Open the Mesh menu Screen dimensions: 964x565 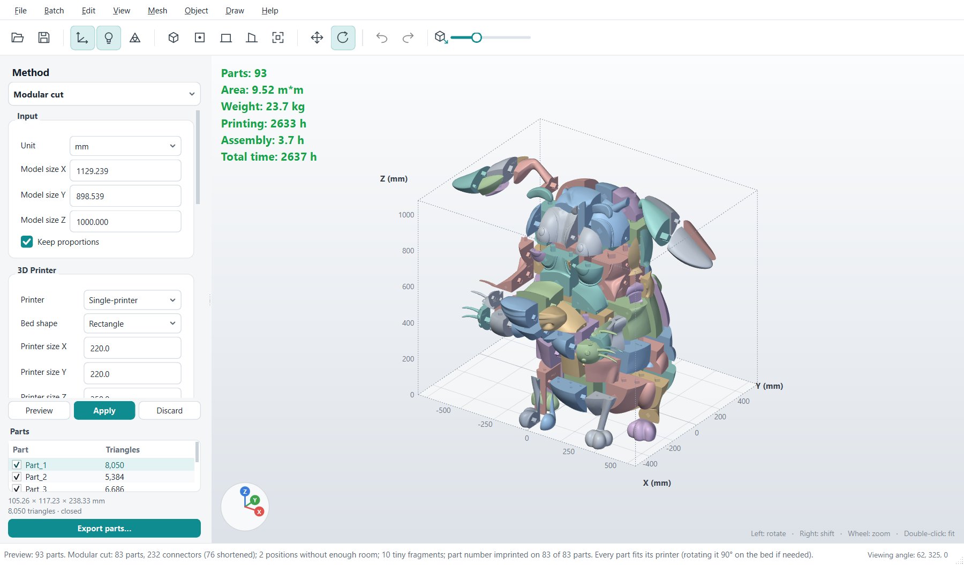[x=157, y=11]
